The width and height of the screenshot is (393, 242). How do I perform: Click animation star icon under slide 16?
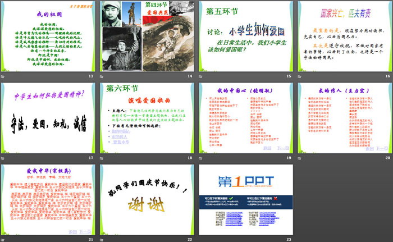(x=299, y=76)
